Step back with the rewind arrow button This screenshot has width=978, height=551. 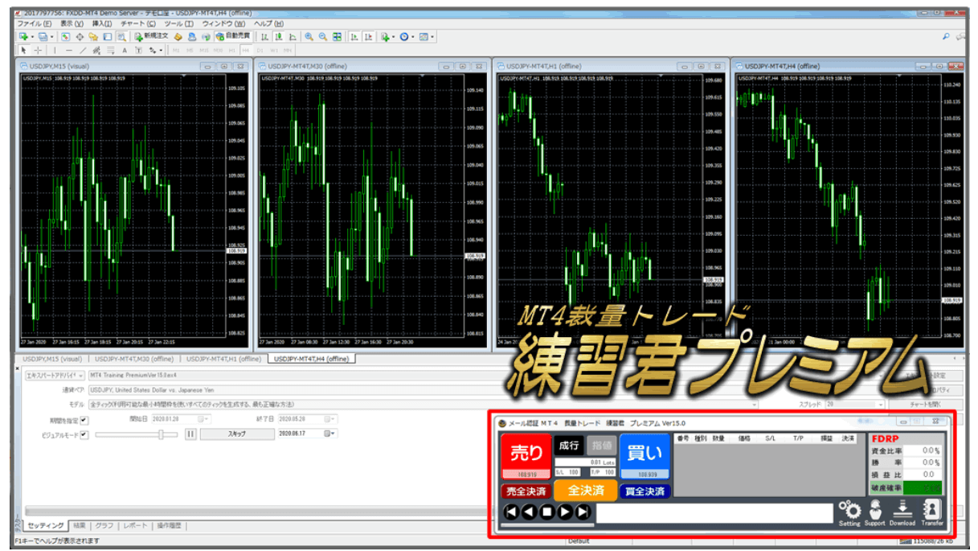(x=529, y=512)
